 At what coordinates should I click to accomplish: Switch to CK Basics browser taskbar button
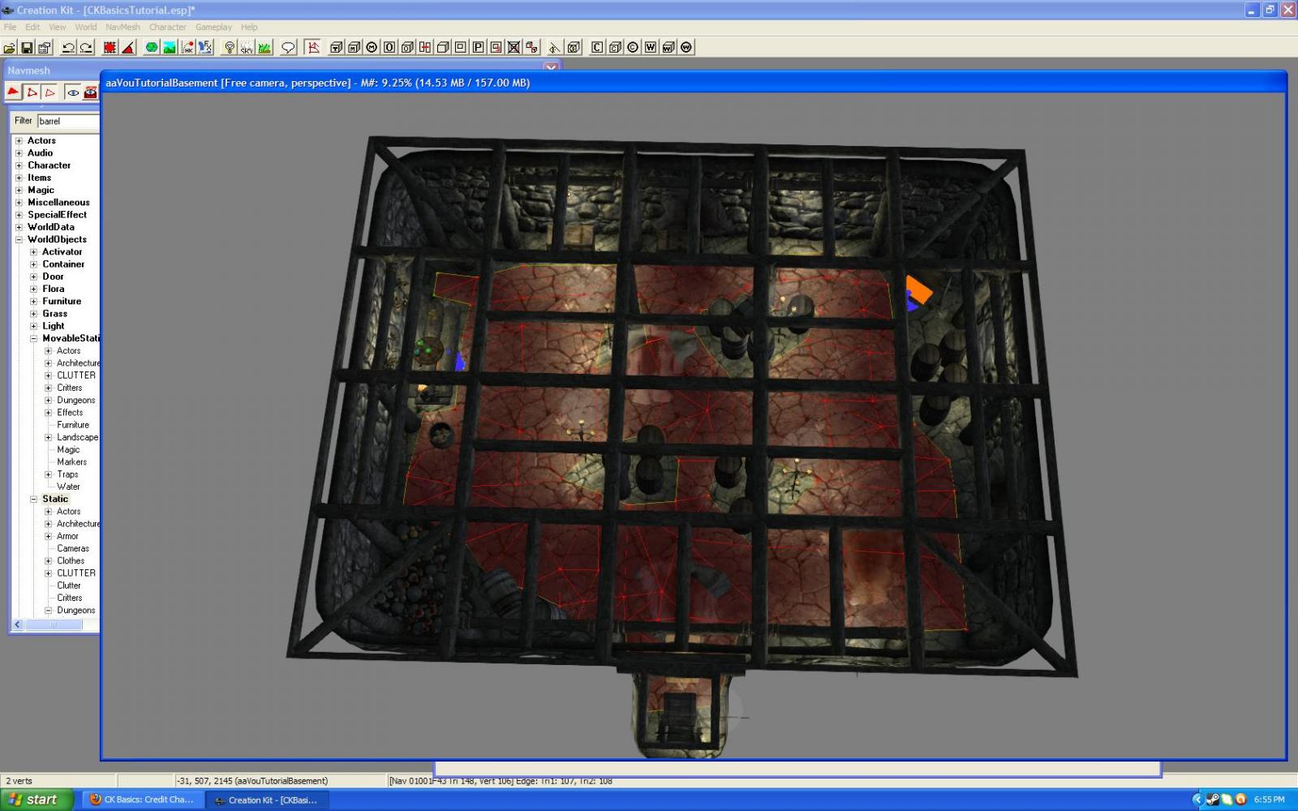coord(143,800)
